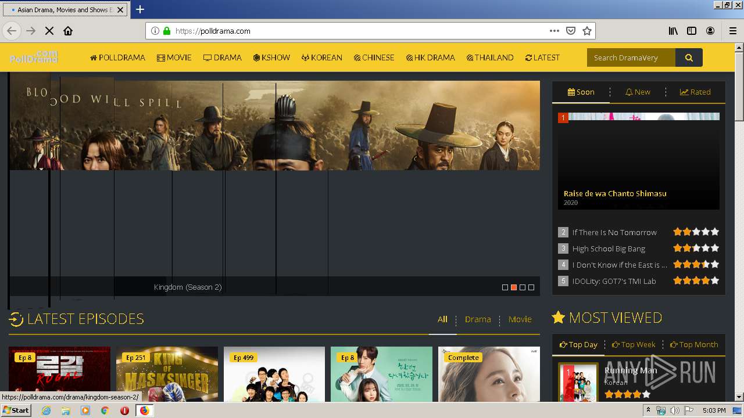Open King of Mask Singer Ep 251 card
The image size is (744, 418).
point(167,374)
